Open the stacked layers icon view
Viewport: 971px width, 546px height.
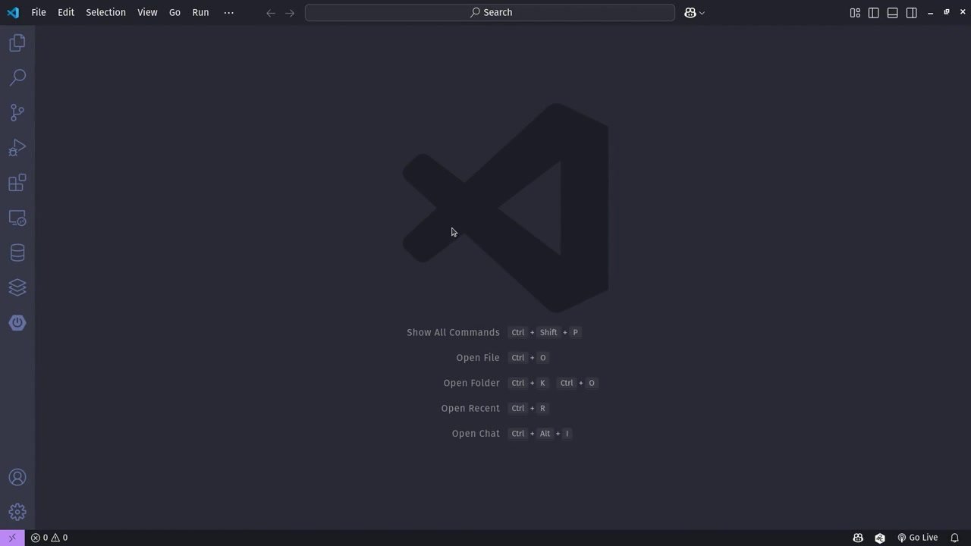click(x=17, y=287)
